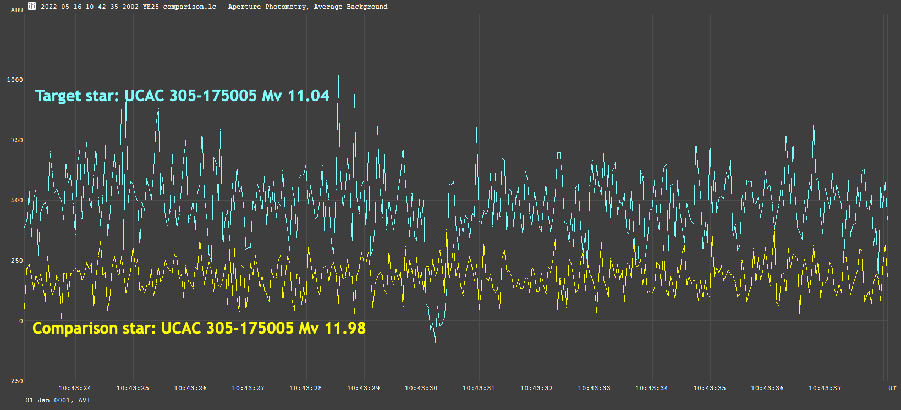Click the 10:43:26 time axis marker
Viewport: 901px width, 410px height.
(x=190, y=388)
